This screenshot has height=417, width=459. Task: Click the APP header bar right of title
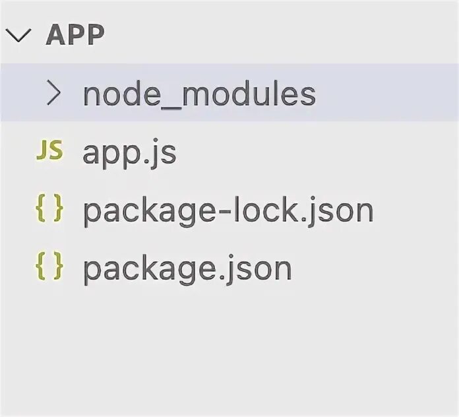pyautogui.click(x=277, y=36)
